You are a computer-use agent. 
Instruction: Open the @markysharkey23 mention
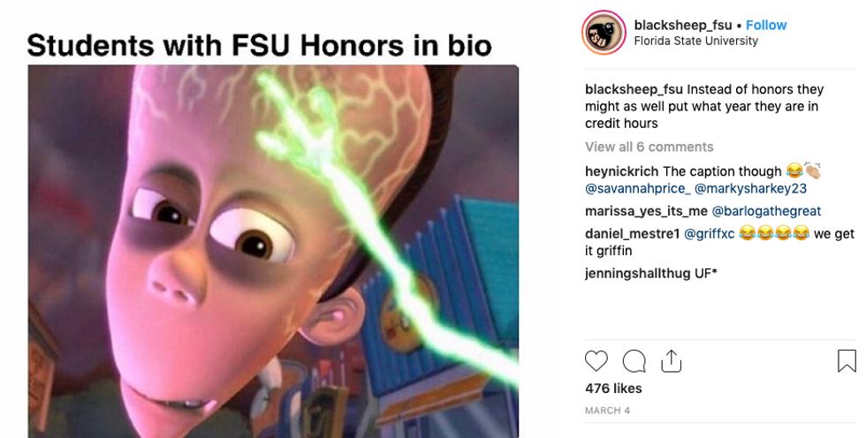[x=750, y=189]
